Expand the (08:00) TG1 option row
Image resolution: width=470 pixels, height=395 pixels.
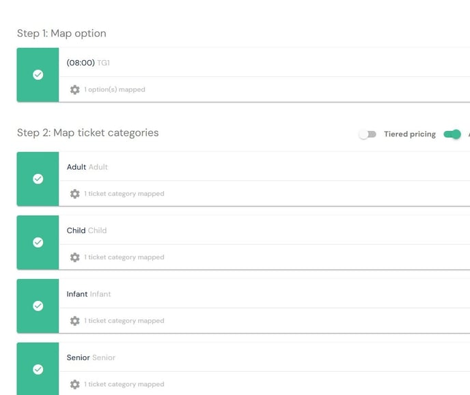click(88, 63)
